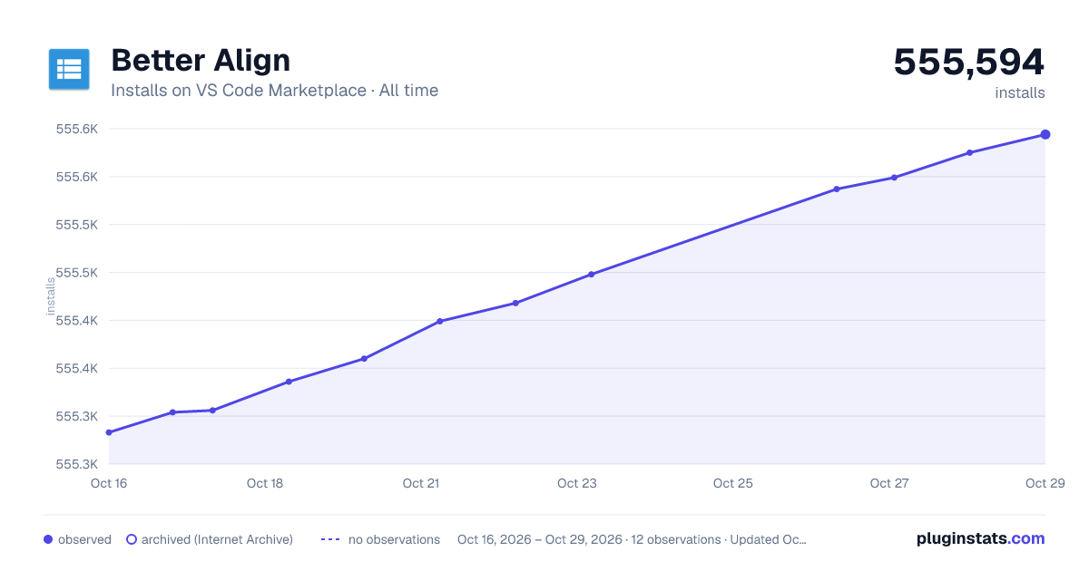The height and width of the screenshot is (571, 1089).
Task: Click the no observations dashed legend marker
Action: pyautogui.click(x=330, y=539)
